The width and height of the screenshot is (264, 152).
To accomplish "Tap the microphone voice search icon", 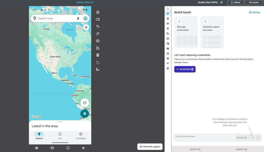I will [78, 19].
